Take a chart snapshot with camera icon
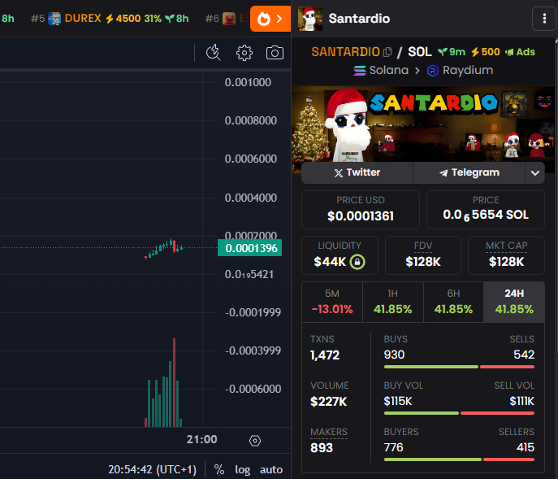The width and height of the screenshot is (558, 479). coord(275,53)
